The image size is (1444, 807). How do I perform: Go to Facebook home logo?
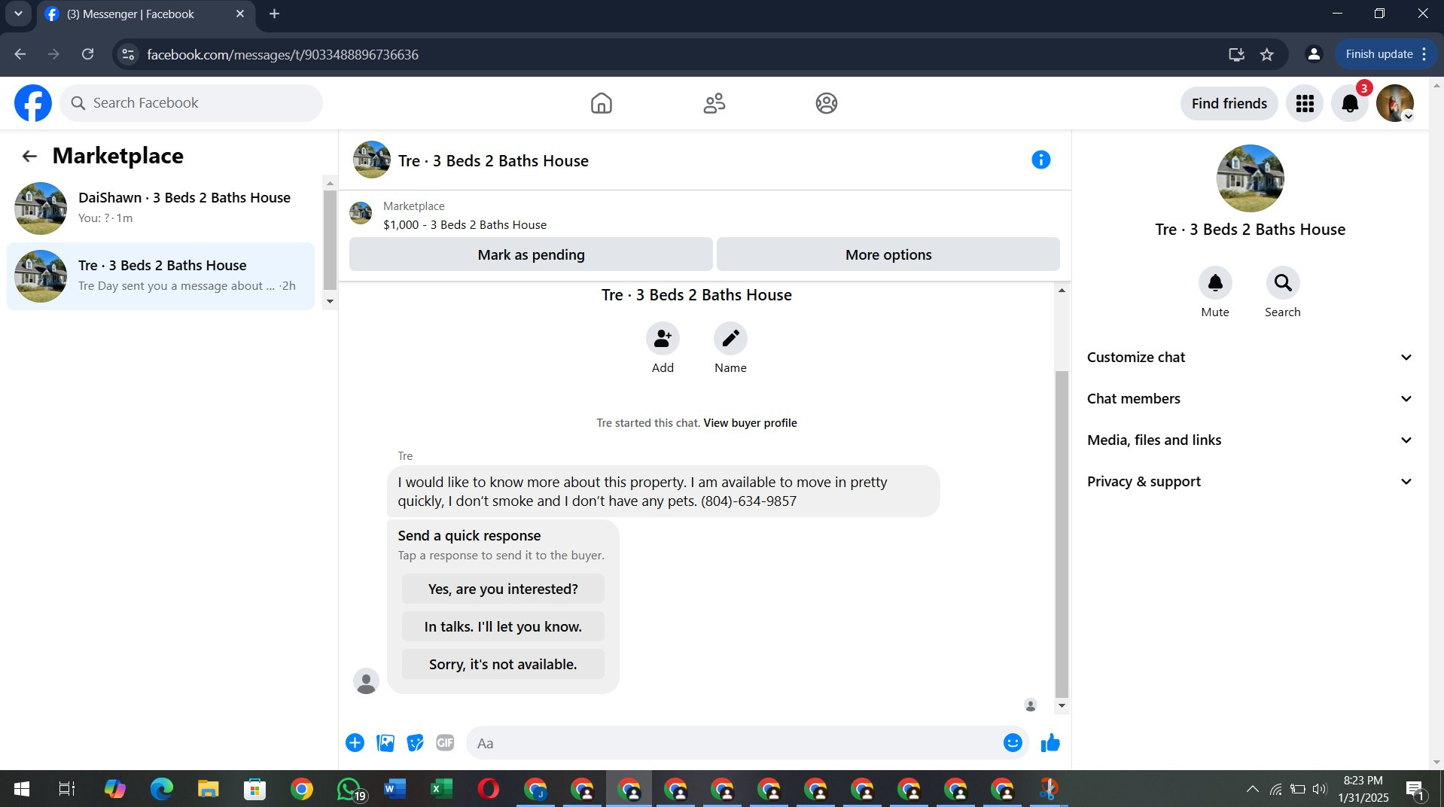click(33, 103)
